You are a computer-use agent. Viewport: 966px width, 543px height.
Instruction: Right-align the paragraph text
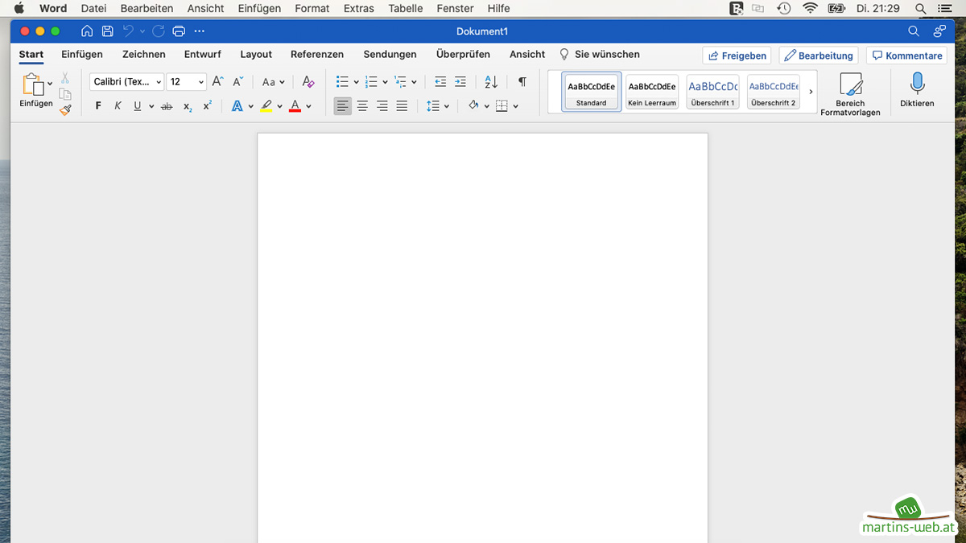tap(382, 106)
